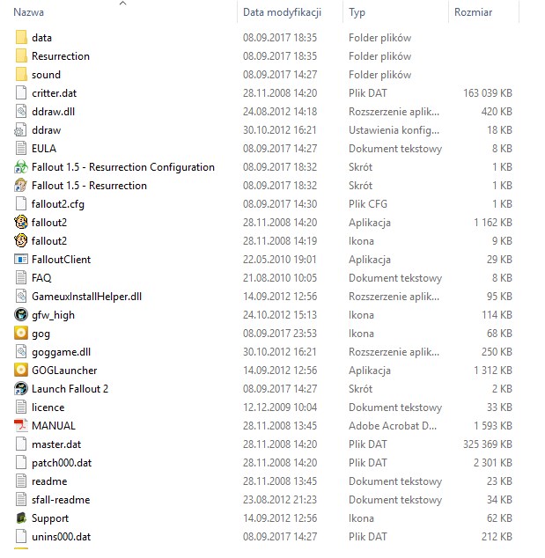Click the licence document icon
Viewport: 545px width, 558px height.
(21, 407)
